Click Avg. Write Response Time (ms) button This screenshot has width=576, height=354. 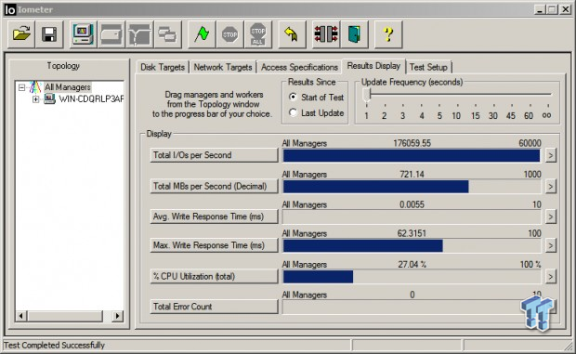pos(214,216)
